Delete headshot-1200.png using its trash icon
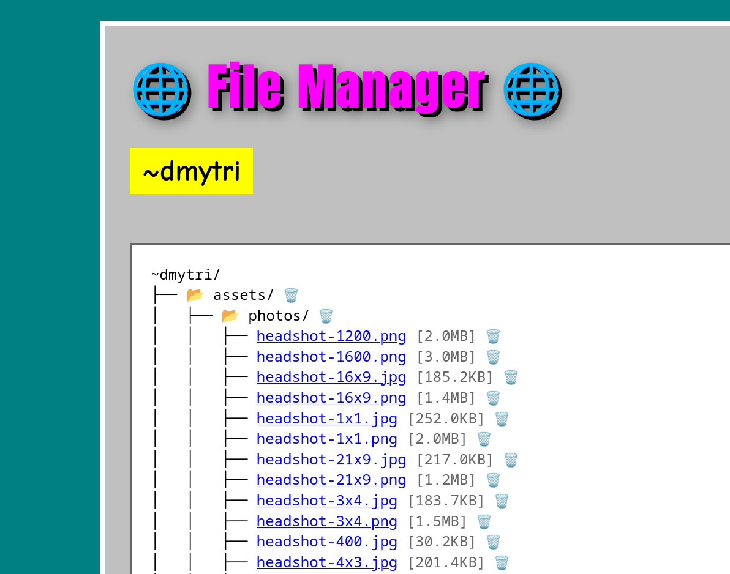This screenshot has height=574, width=730. point(493,337)
